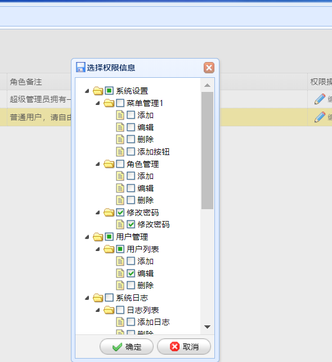This screenshot has width=332, height=362.
Task: Collapse the 角色管理 tree node
Action: click(x=98, y=164)
